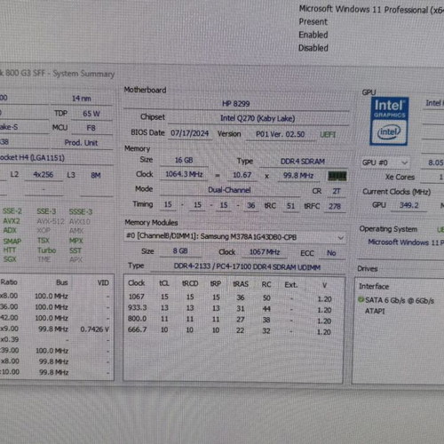Click the Interface header in Drives list
Viewport: 444px width, 444px height.
(374, 286)
